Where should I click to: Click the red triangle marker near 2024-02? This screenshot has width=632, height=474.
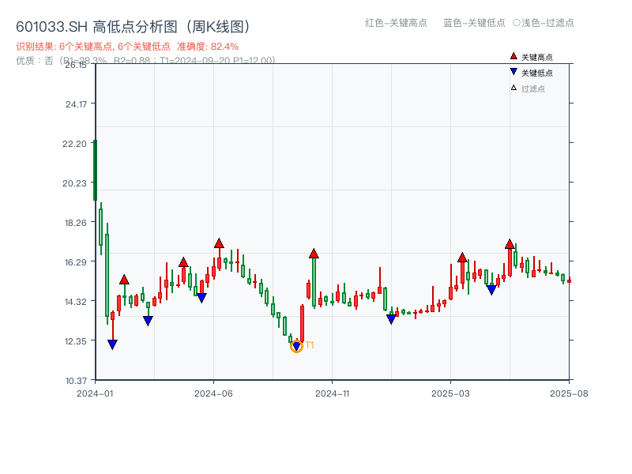[x=124, y=279]
